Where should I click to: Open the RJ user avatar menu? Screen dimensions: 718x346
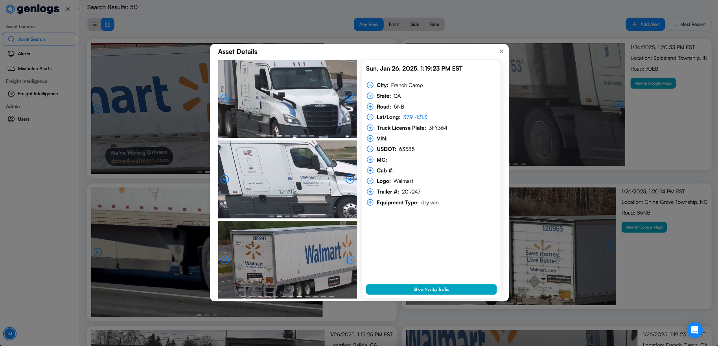(10, 333)
